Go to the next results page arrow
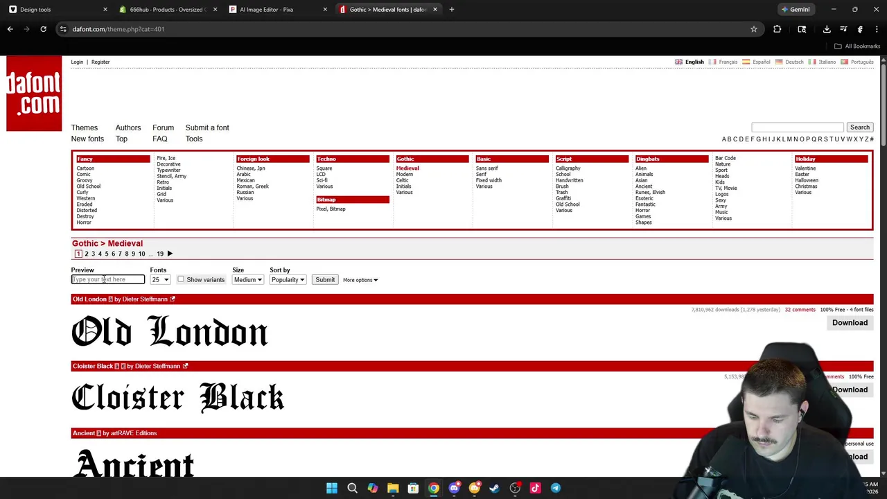This screenshot has width=887, height=499. click(x=170, y=254)
